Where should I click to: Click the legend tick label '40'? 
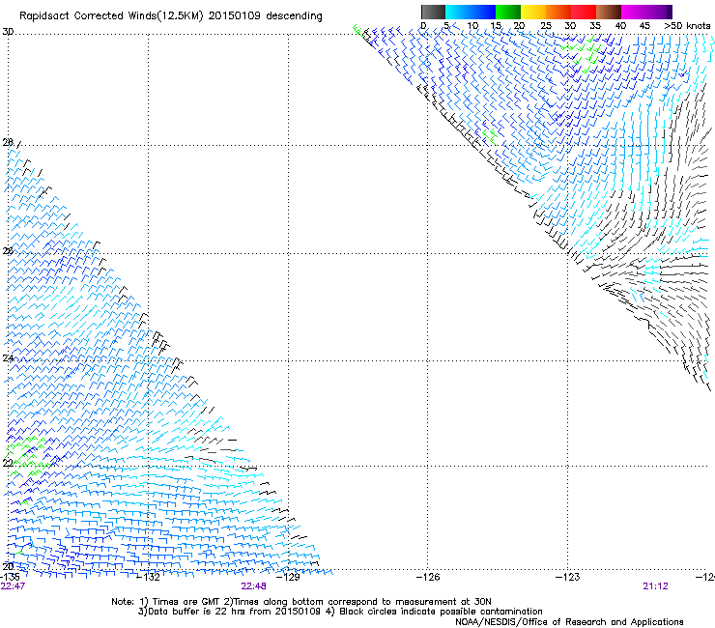[620, 26]
